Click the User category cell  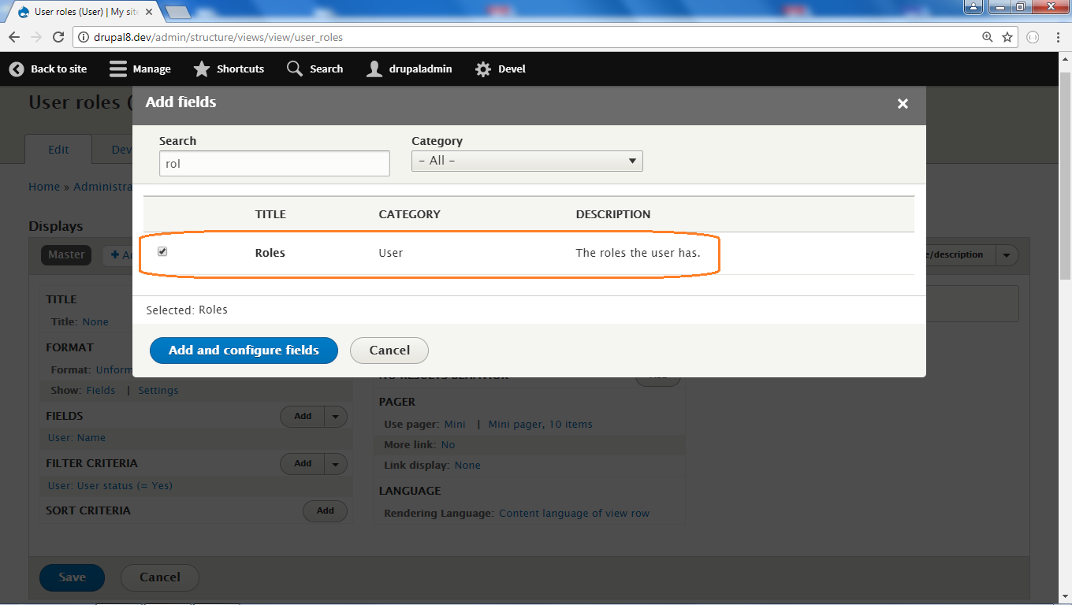(x=391, y=253)
